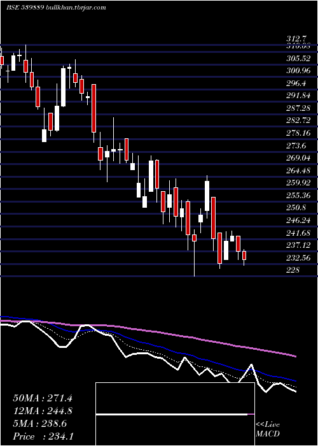Select the 287.28 price axis label
The image size is (318, 446).
point(298,108)
